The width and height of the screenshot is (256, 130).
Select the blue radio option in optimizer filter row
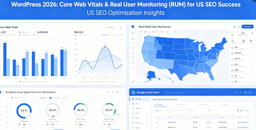point(50,98)
